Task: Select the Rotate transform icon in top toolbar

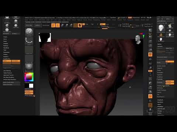Action: (71, 25)
